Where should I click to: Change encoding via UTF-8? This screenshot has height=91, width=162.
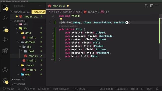click(134, 89)
